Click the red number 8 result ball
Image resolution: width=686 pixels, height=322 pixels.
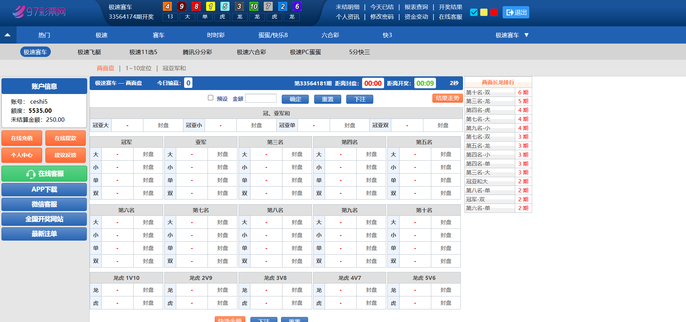pyautogui.click(x=196, y=6)
